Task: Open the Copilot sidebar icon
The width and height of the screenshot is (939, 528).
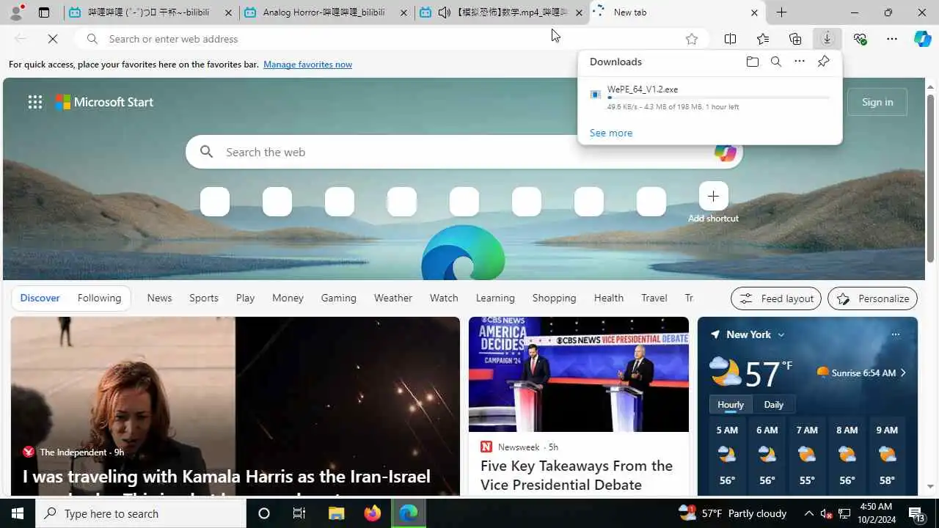Action: (923, 39)
